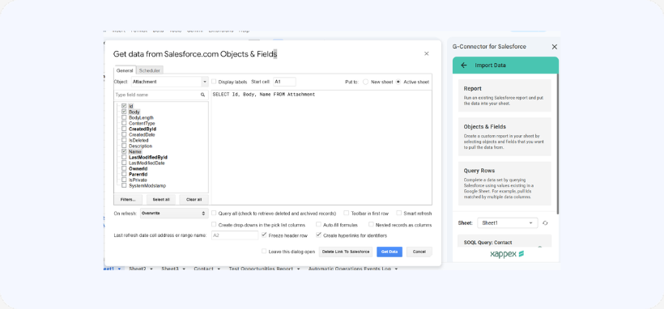664x309 pixels.
Task: Enable Toolbar in first row
Action: (x=347, y=214)
